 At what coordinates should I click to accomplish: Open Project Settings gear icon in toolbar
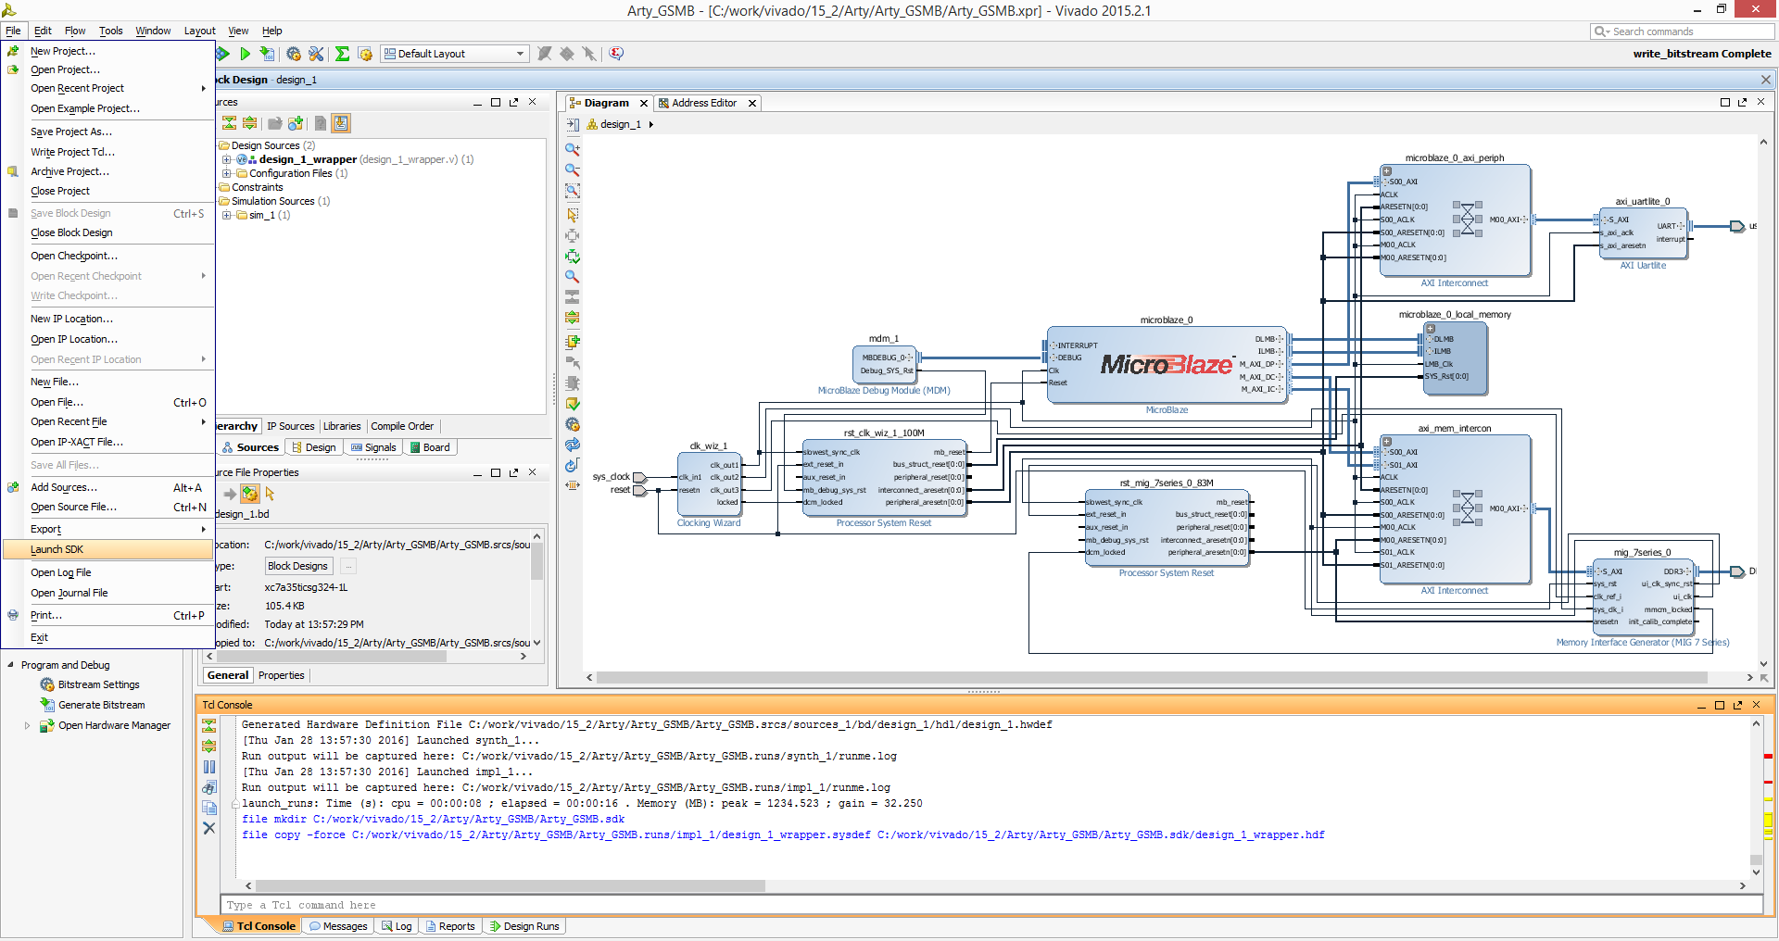tap(294, 54)
